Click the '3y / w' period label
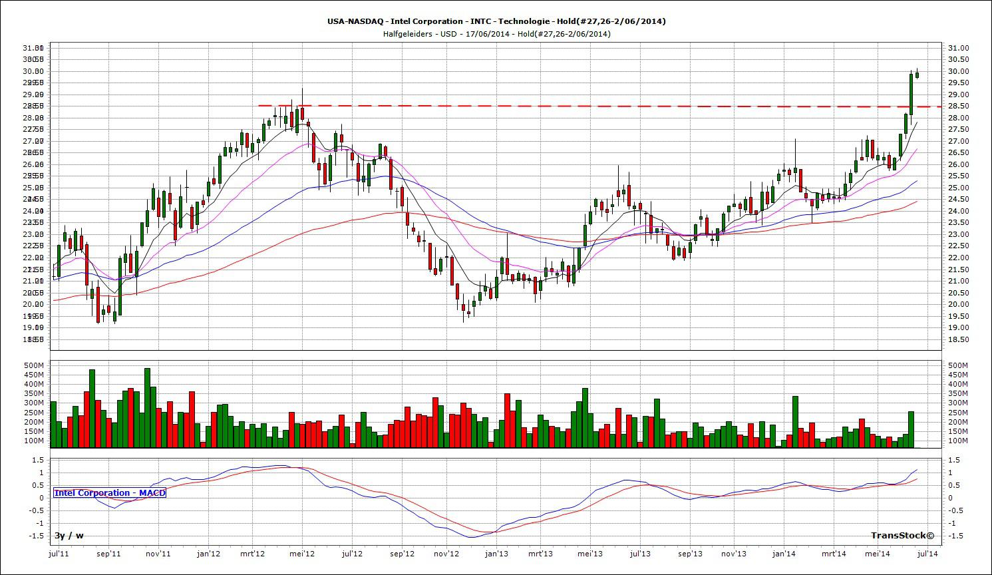 tap(69, 536)
